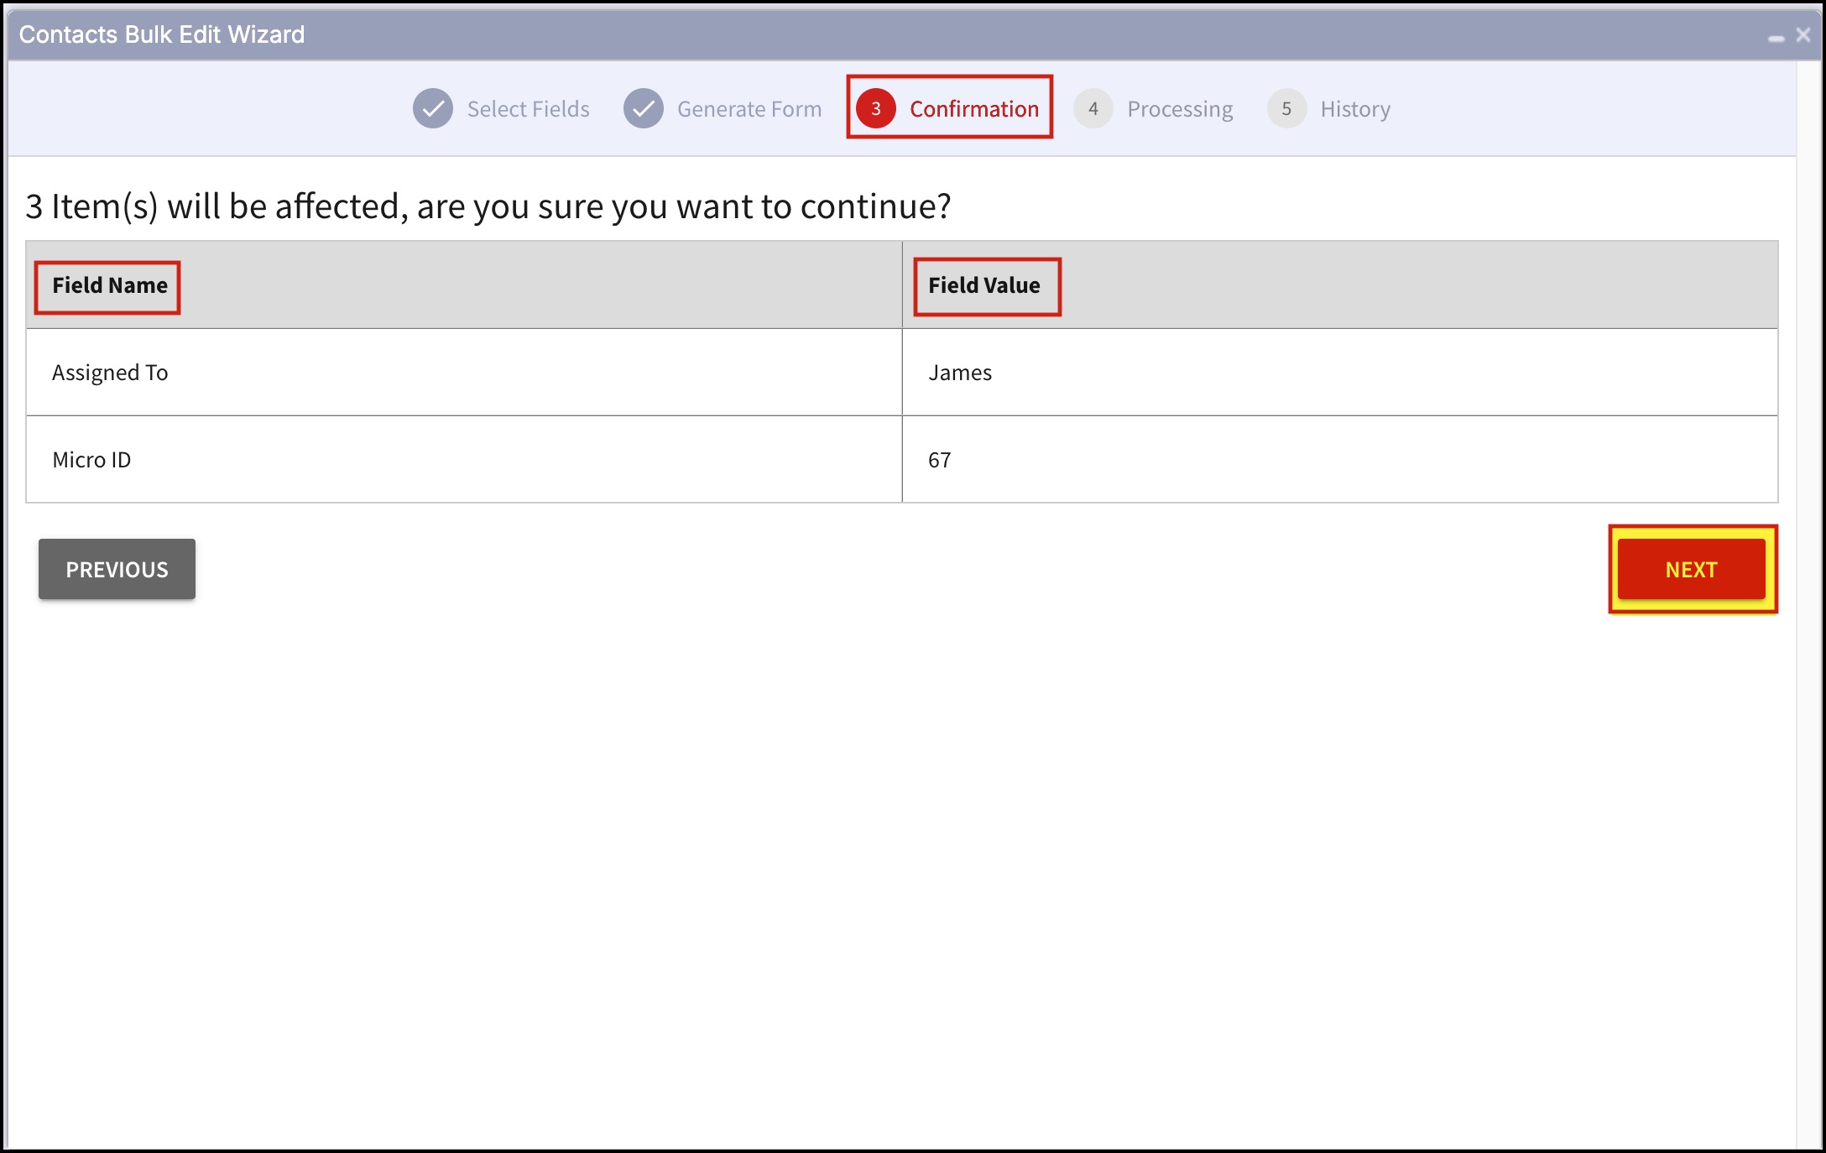The width and height of the screenshot is (1826, 1153).
Task: Click the step 4 number circle
Action: (1093, 109)
